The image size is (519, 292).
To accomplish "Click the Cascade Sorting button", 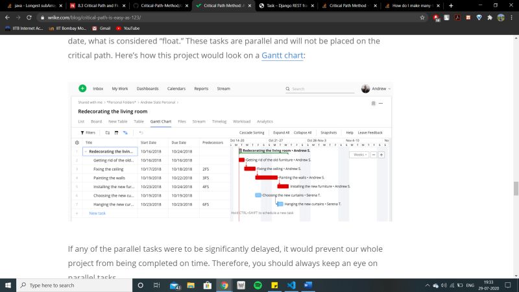I will (x=252, y=133).
